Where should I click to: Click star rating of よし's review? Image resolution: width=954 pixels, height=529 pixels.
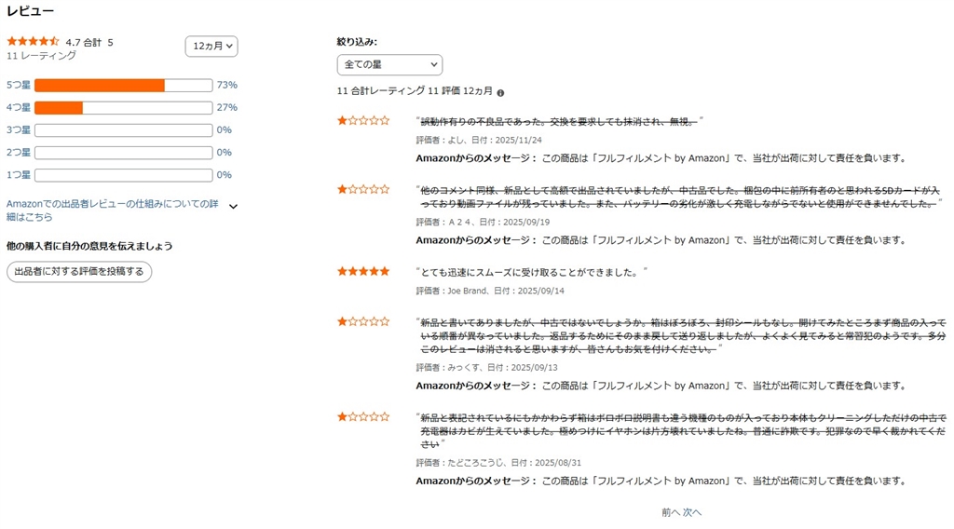click(363, 121)
